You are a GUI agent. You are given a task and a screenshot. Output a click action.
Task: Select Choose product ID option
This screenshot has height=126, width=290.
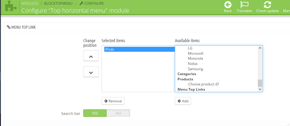(203, 84)
